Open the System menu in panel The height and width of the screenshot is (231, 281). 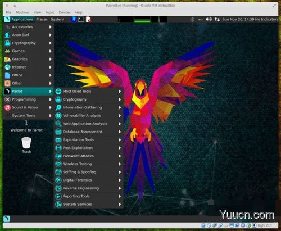[57, 19]
